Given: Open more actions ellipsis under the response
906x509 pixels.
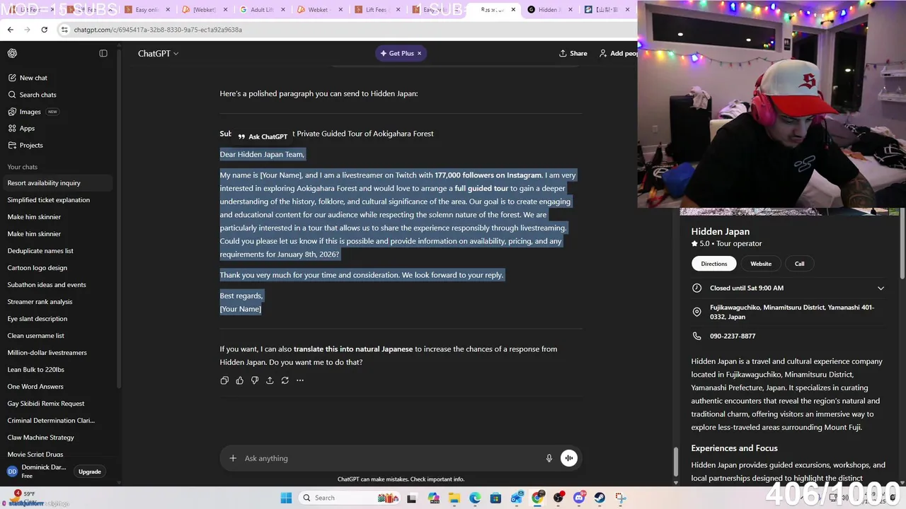Looking at the screenshot, I should coord(300,380).
